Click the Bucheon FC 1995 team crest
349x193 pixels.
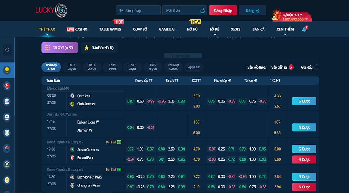click(73, 177)
